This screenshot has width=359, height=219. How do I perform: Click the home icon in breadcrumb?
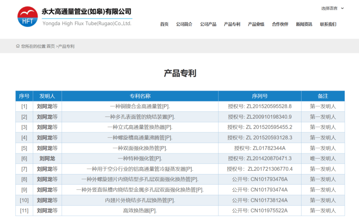point(18,46)
